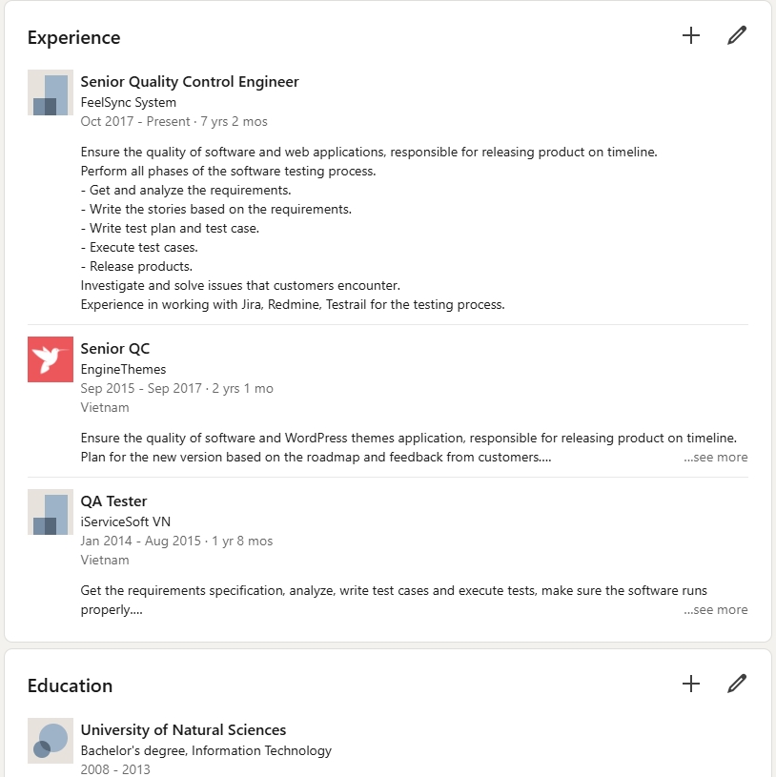Viewport: 776px width, 777px height.
Task: Open the University of Natural Sciences link
Action: pos(183,730)
